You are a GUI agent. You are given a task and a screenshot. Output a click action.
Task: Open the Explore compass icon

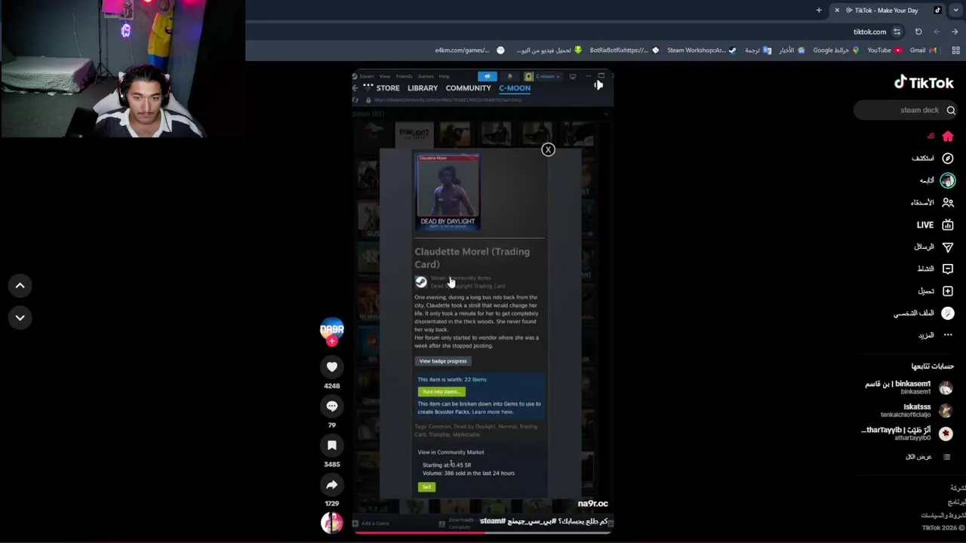pos(948,158)
